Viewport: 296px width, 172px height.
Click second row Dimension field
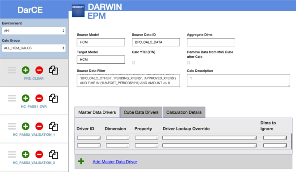[118, 145]
